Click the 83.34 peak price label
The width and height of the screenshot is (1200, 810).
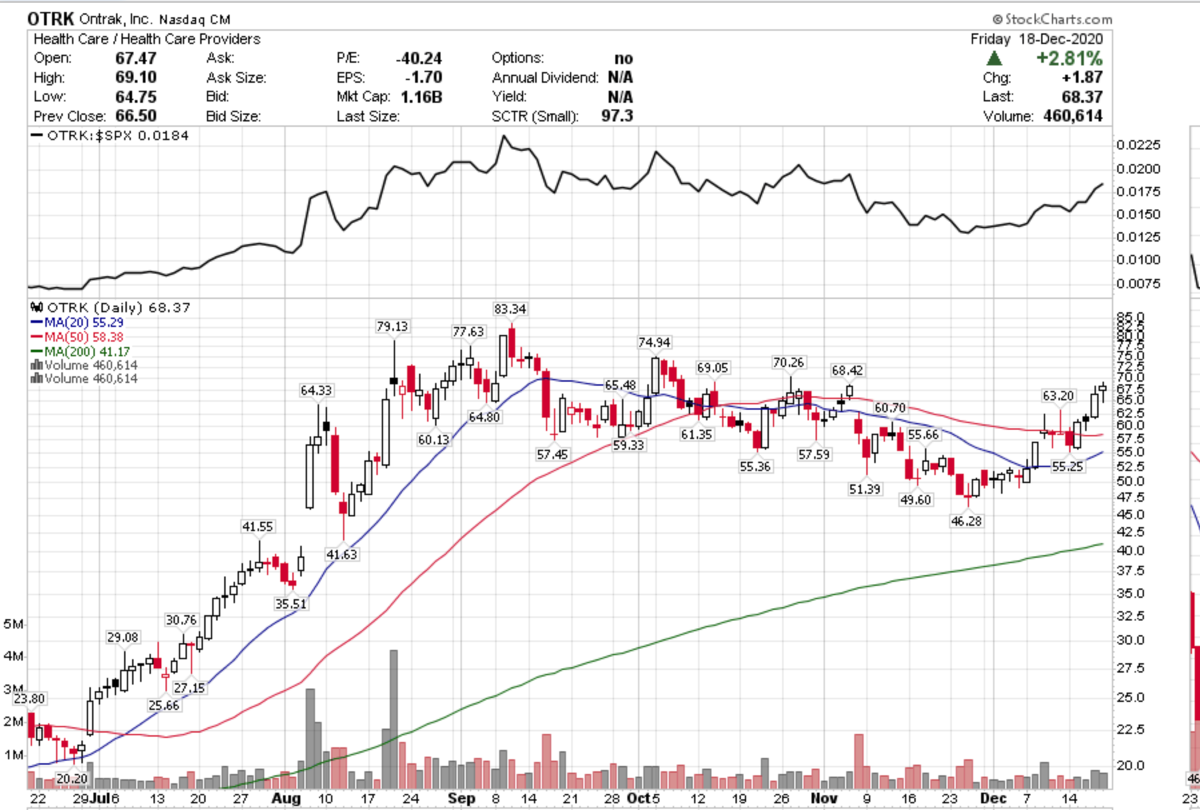pos(510,309)
